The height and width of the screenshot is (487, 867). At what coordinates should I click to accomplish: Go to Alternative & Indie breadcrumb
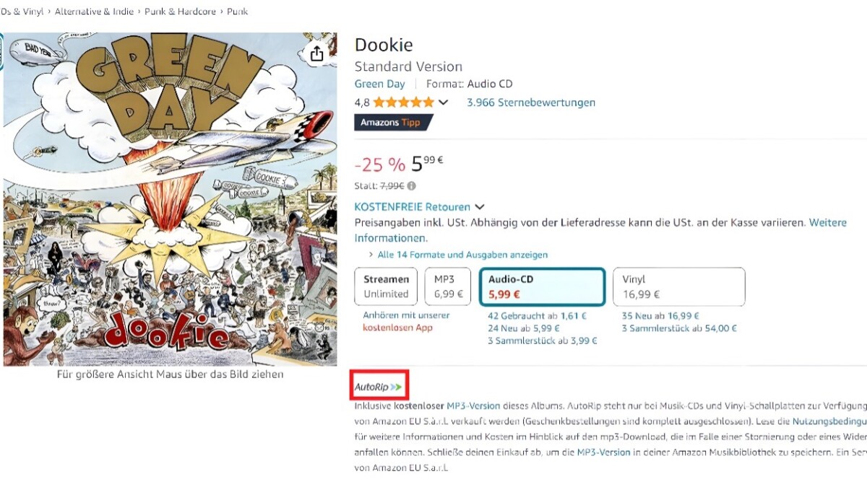coord(94,12)
